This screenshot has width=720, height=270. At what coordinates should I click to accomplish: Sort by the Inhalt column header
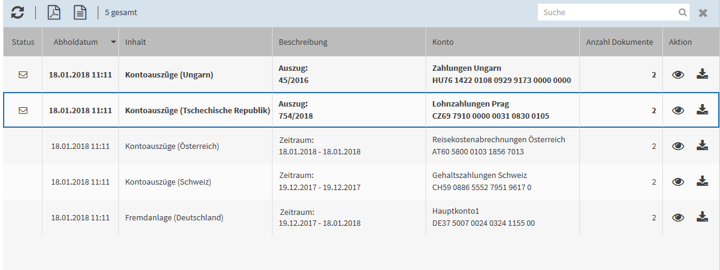(135, 42)
